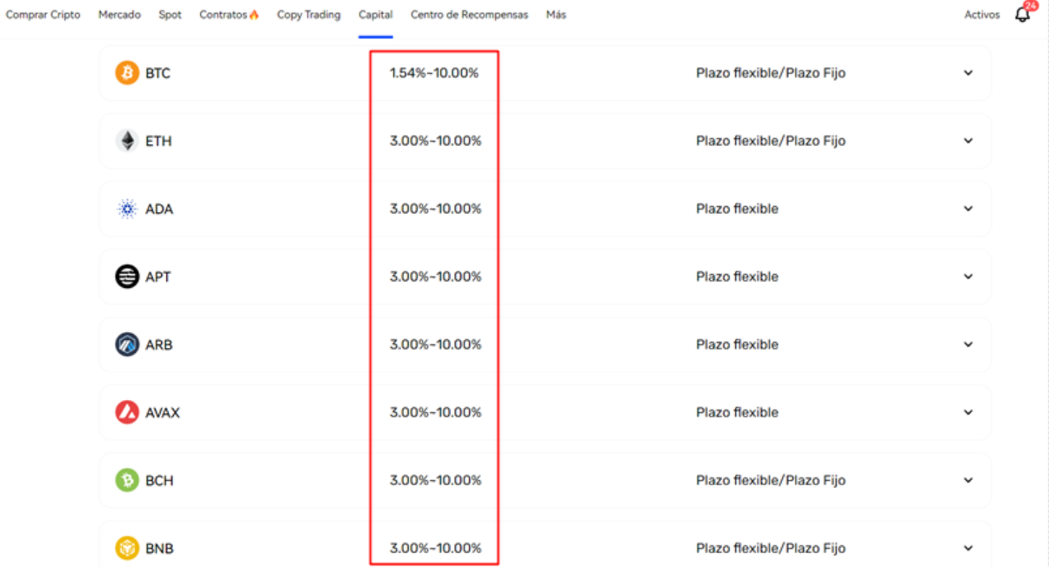
Task: Click the BNB rate 3.00%~10.00%
Action: 435,548
